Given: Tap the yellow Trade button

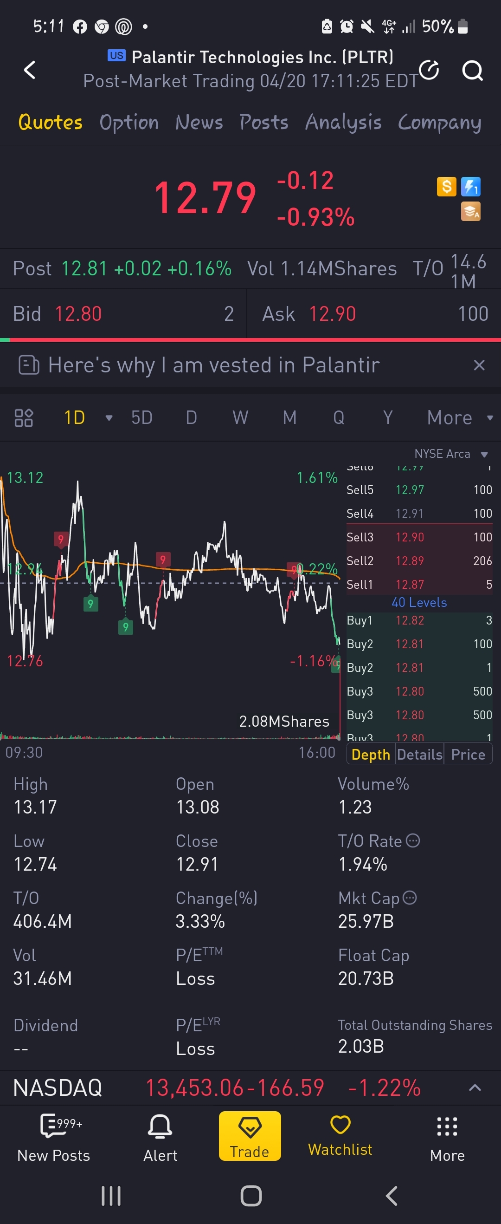Looking at the screenshot, I should pos(250,1136).
